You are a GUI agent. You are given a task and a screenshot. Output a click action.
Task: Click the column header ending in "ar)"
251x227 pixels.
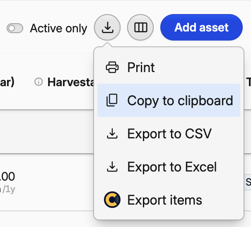click(x=7, y=82)
